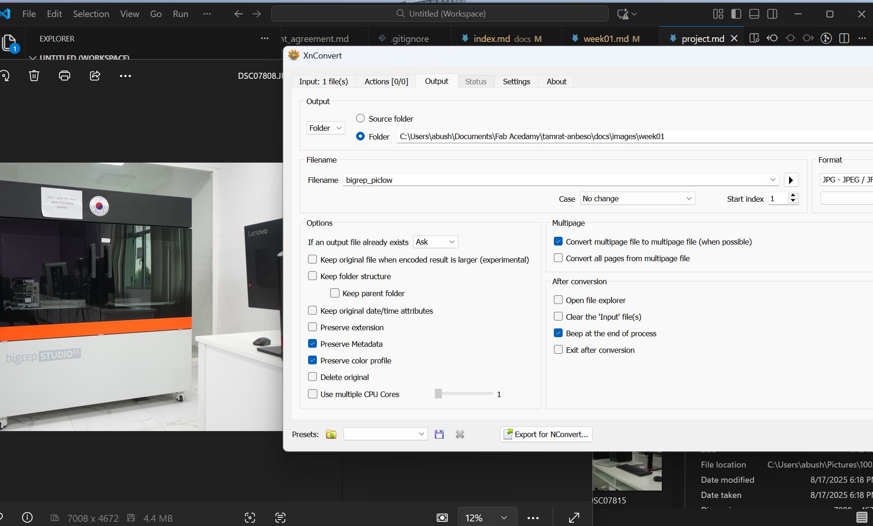Click the visual search icon in the image viewer
The height and width of the screenshot is (526, 873).
click(x=249, y=518)
